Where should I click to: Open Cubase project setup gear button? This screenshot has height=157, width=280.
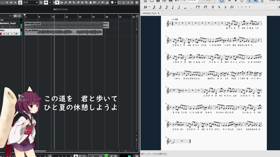pos(137,3)
